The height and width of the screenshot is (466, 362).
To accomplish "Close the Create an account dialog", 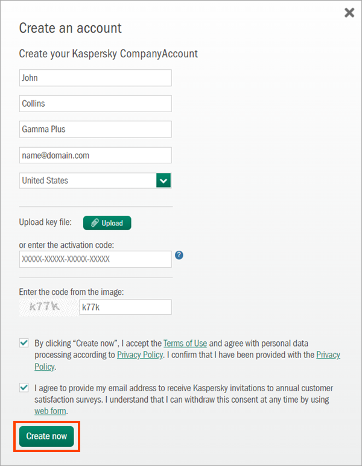I will coord(349,13).
